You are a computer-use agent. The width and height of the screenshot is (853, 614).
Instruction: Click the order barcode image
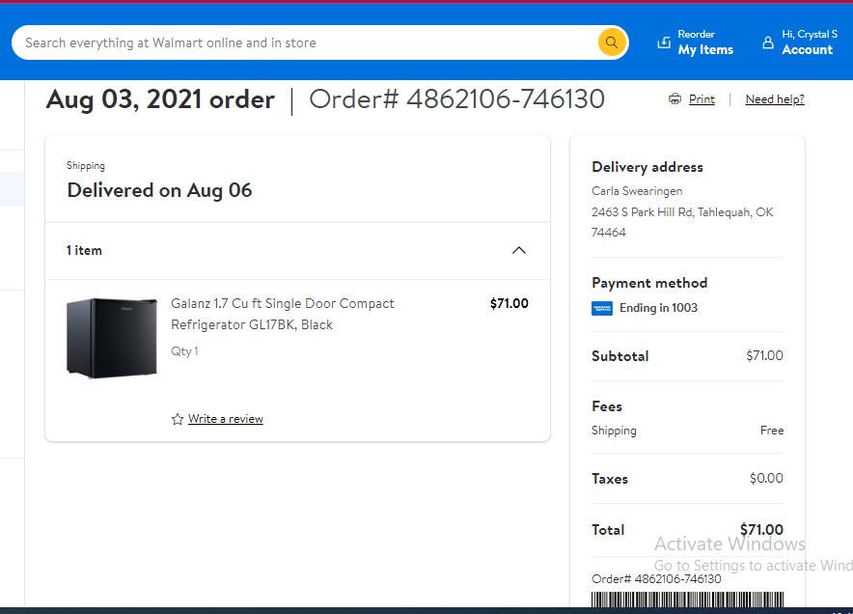point(688,600)
